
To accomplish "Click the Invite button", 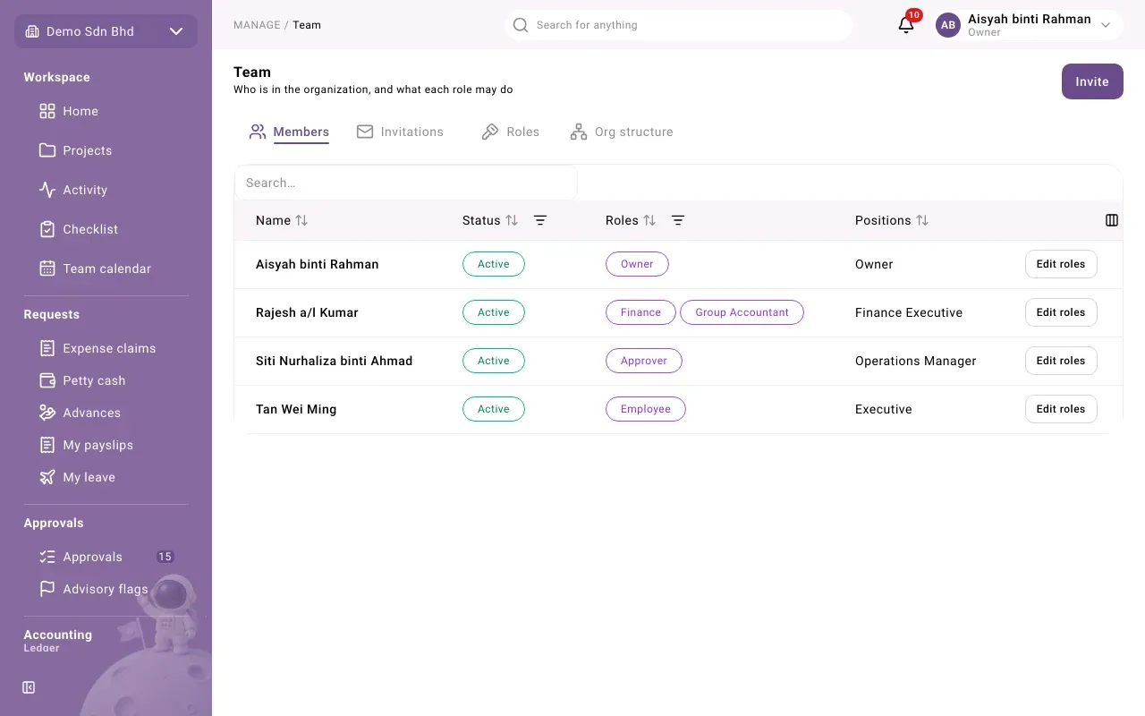I will point(1092,81).
